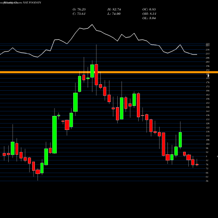
Task: Click the 111 price axis label
Action: click(x=208, y=136)
